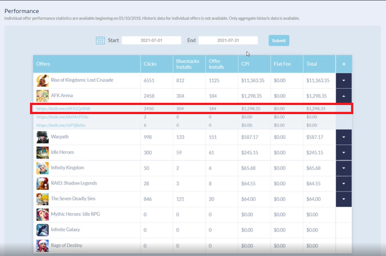Image resolution: width=386 pixels, height=256 pixels.
Task: Click Rise of Kingdoms total $11,363.35
Action: [x=318, y=80]
